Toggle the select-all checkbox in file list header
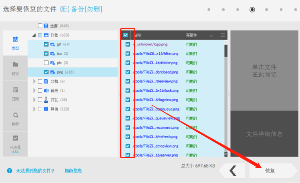 126,35
